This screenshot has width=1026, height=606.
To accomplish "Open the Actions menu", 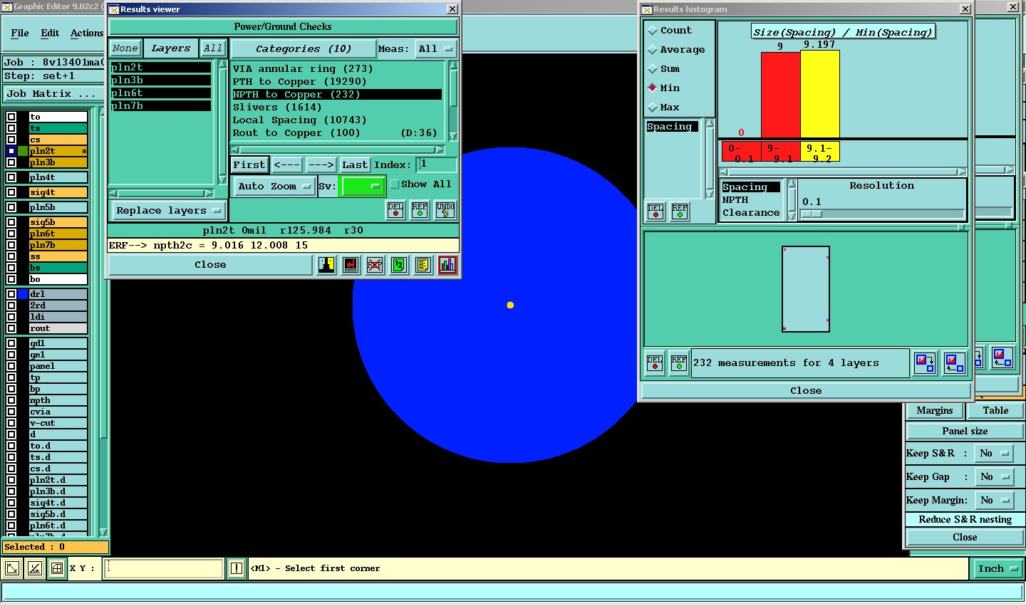I will tap(87, 33).
